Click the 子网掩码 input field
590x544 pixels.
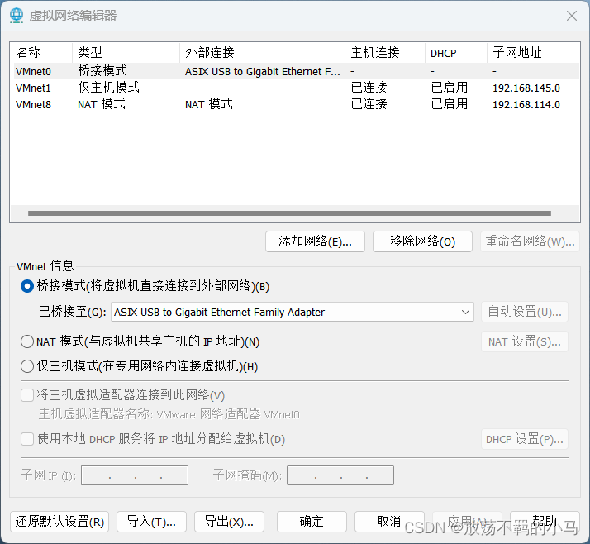pyautogui.click(x=340, y=475)
